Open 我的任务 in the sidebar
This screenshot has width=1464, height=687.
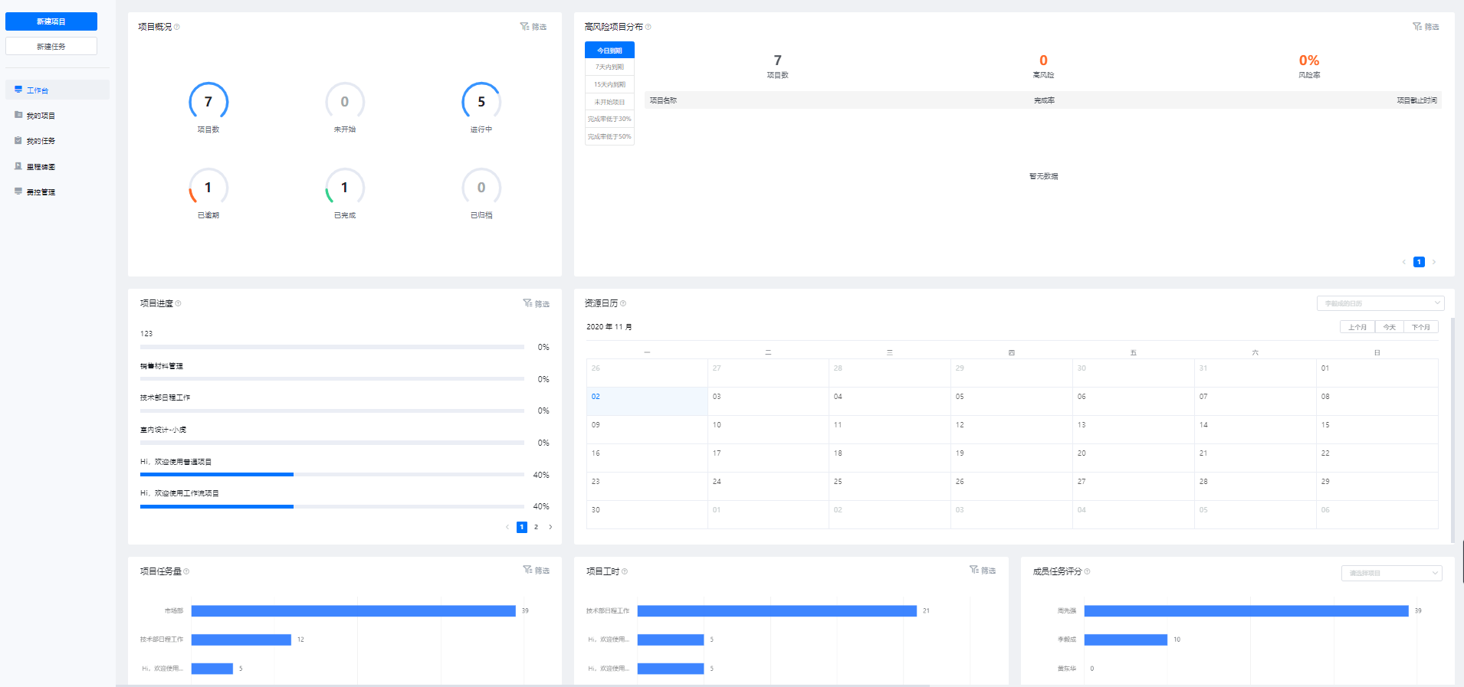pos(57,140)
